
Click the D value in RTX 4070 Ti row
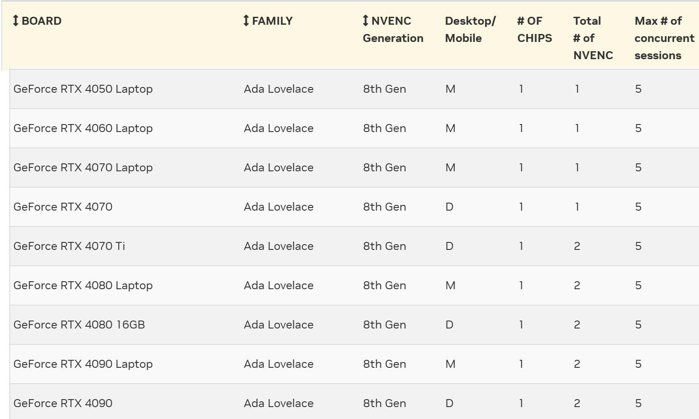449,246
